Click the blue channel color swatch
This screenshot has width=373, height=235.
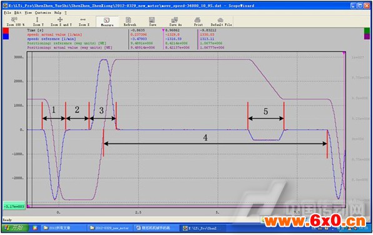click(x=6, y=36)
